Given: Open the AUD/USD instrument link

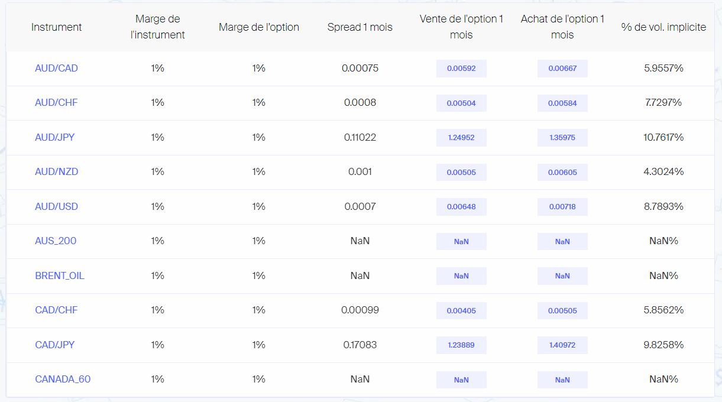Looking at the screenshot, I should (56, 206).
